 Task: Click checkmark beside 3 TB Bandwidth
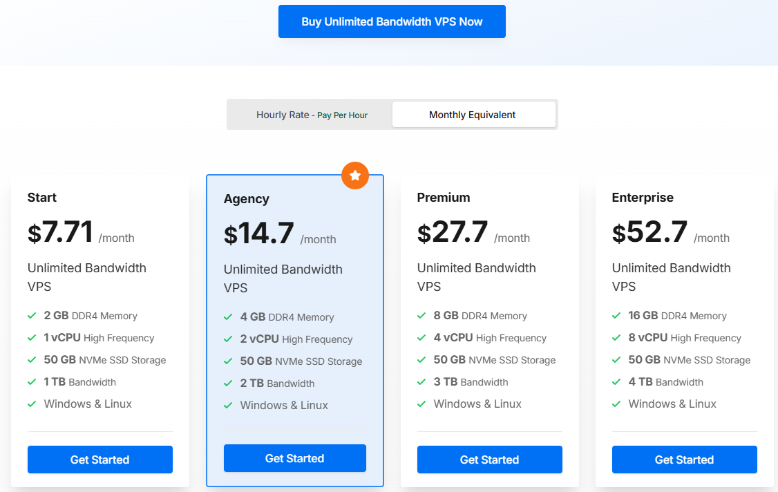(x=421, y=382)
